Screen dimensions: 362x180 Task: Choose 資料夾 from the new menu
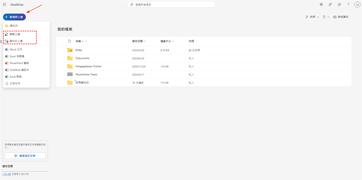coord(26,26)
